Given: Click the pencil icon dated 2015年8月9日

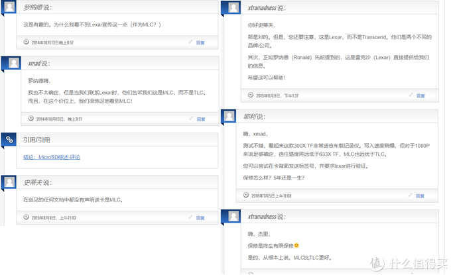Looking at the screenshot, I should tap(411, 95).
